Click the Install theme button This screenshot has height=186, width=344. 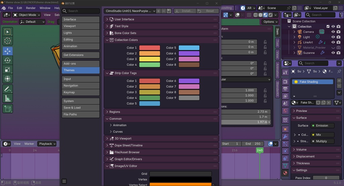(185, 11)
